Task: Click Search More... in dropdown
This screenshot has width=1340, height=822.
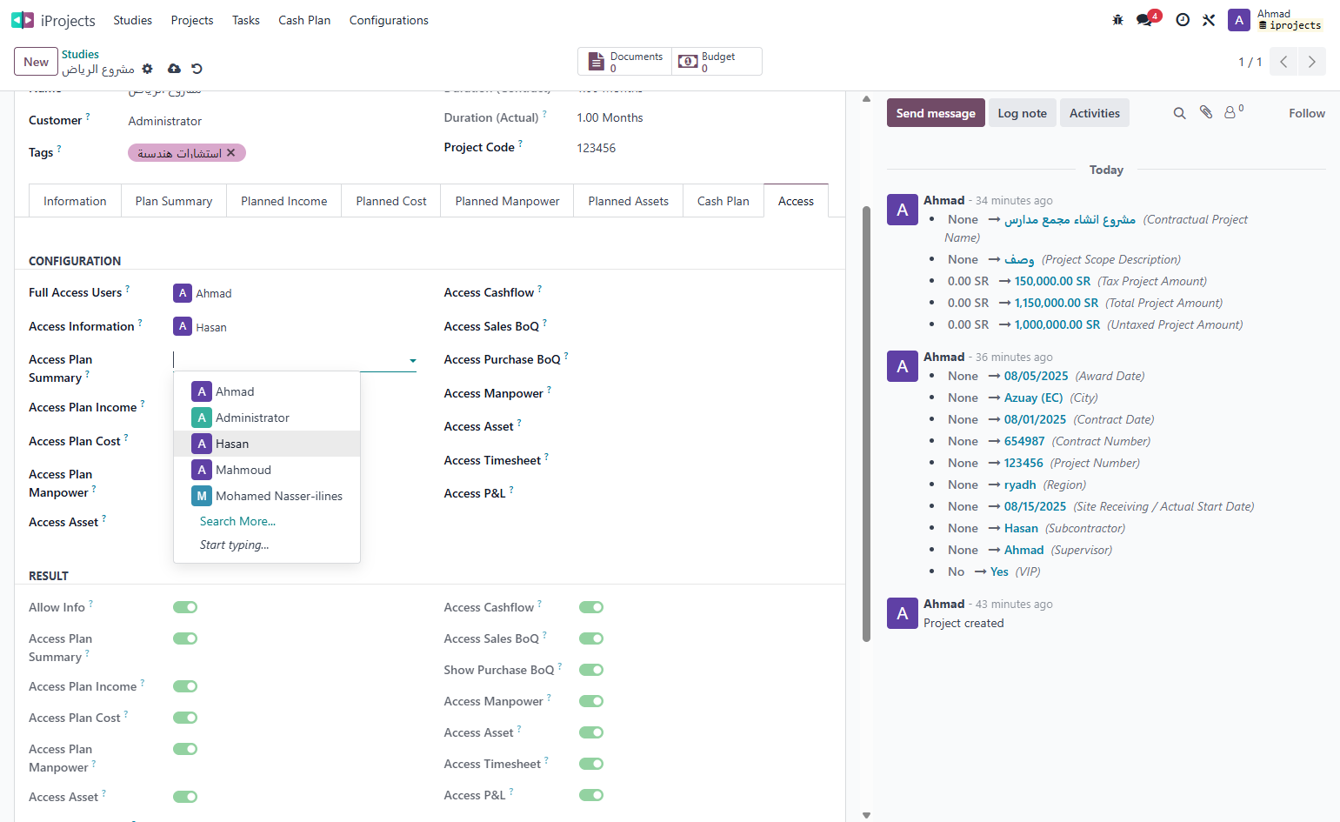Action: click(237, 521)
